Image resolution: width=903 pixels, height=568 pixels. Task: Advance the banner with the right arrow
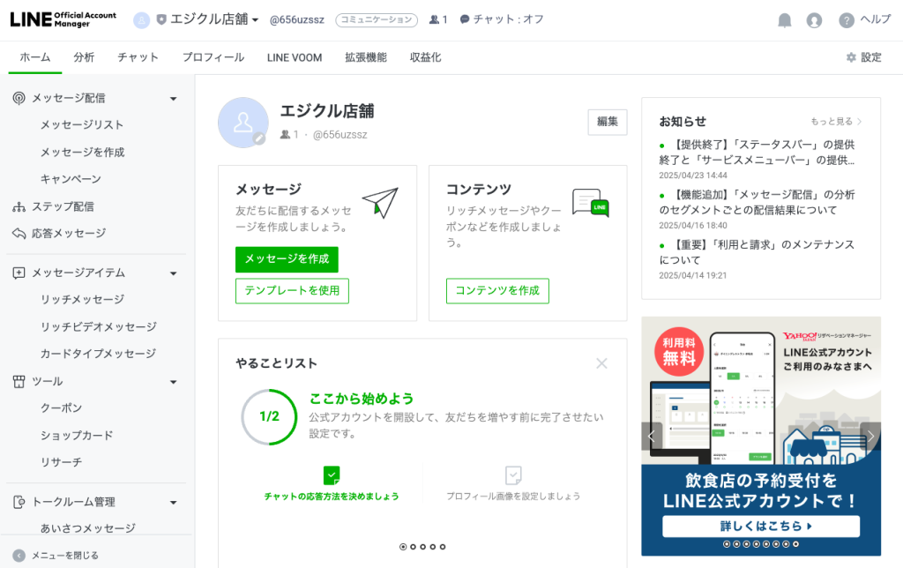(x=870, y=437)
